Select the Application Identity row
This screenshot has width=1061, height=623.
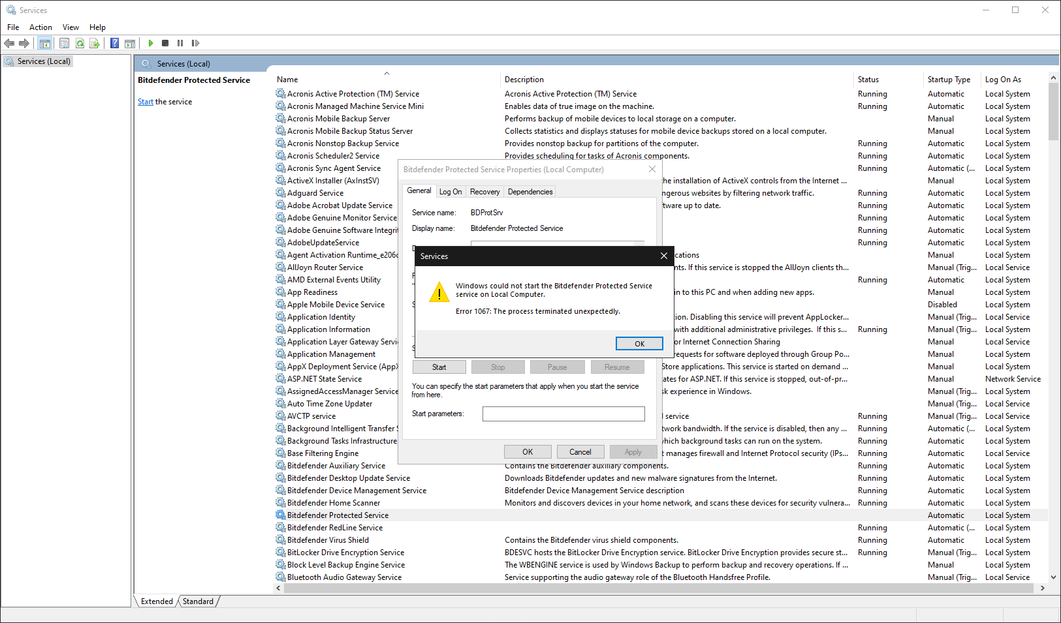[x=661, y=317]
